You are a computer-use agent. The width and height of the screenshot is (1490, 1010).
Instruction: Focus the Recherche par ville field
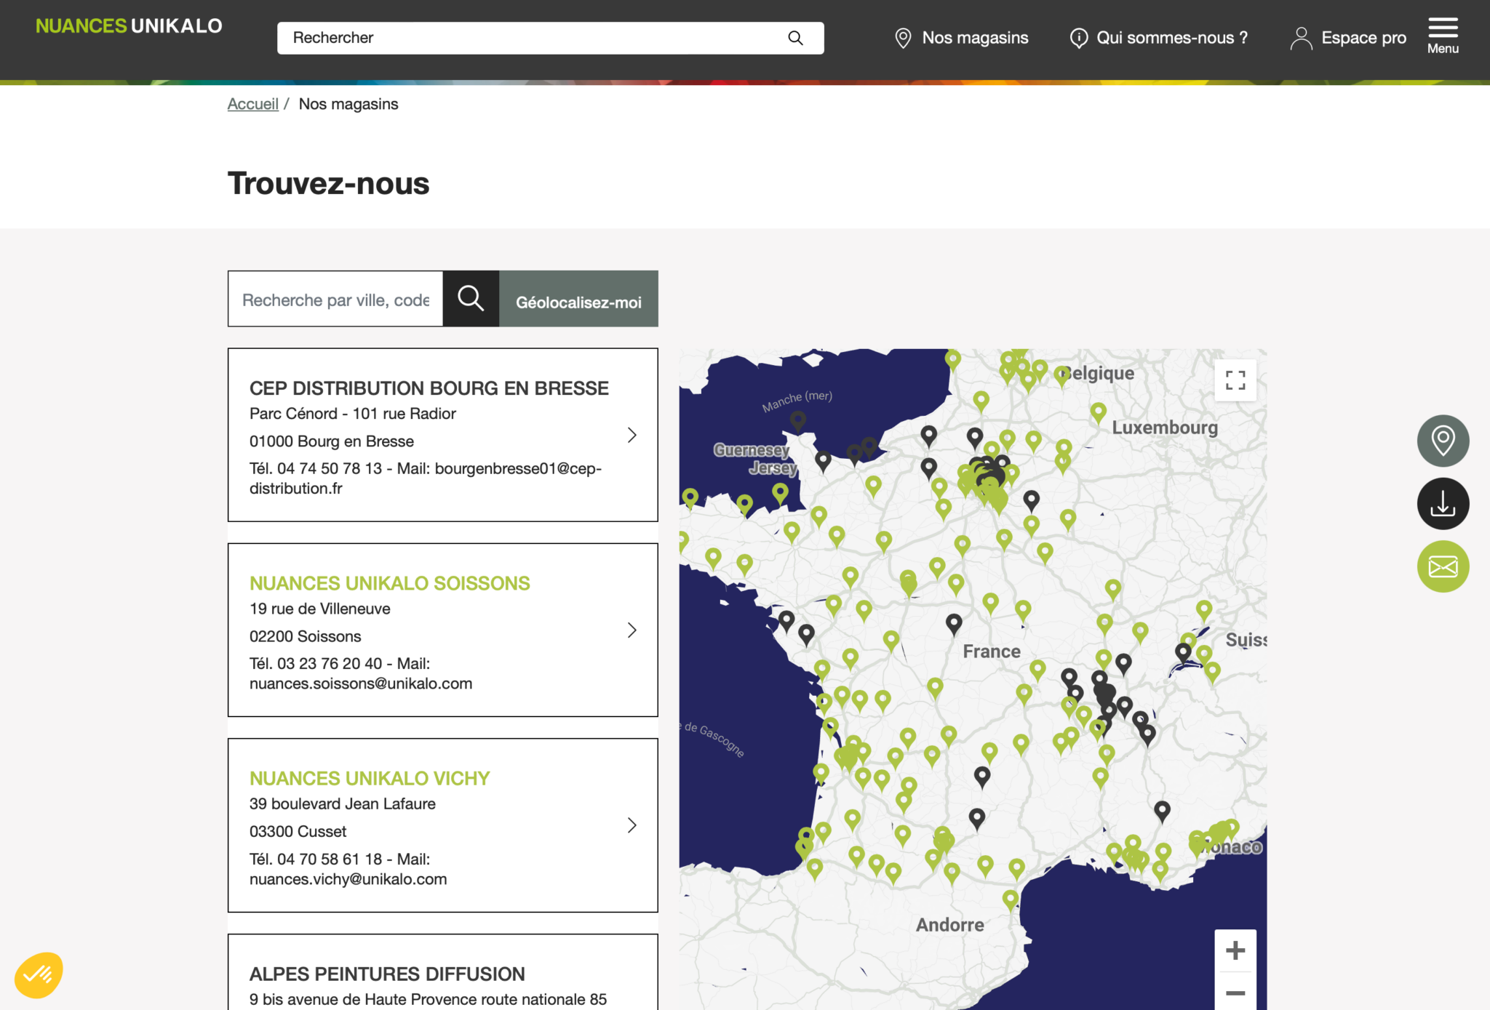pyautogui.click(x=335, y=299)
